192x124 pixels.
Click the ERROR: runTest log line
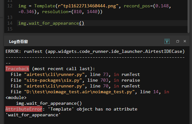95,51
